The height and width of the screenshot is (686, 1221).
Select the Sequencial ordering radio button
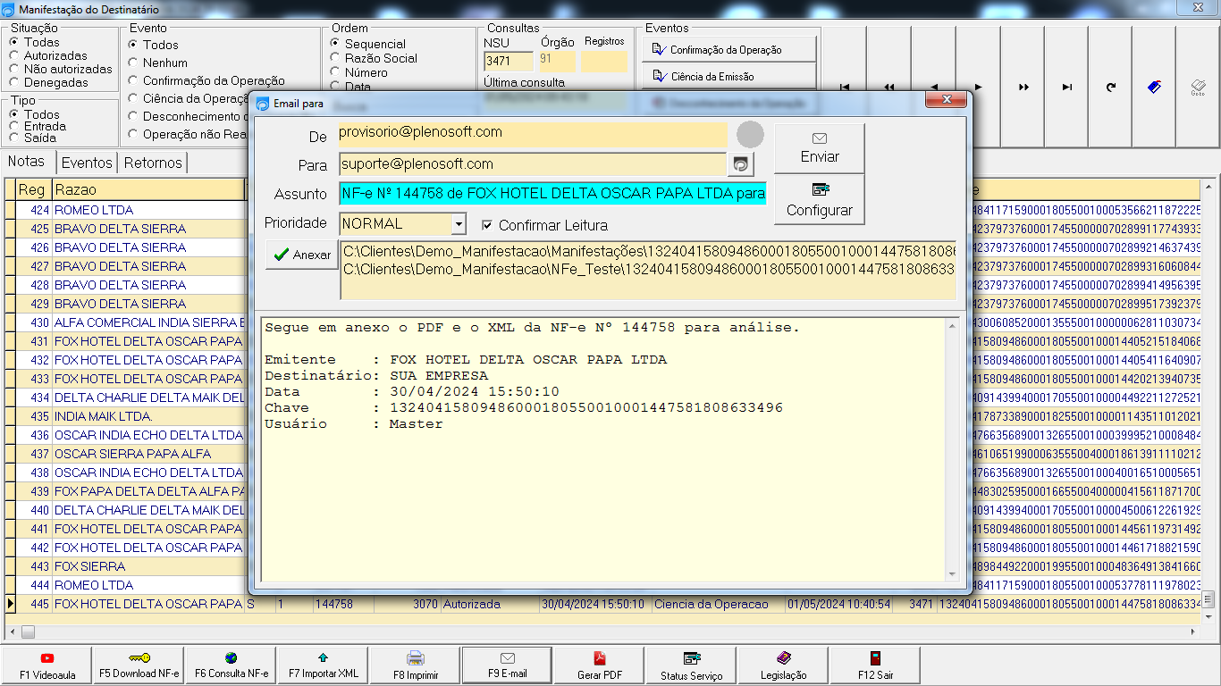335,43
